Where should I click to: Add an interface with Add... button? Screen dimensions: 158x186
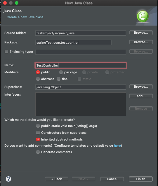tap(141, 96)
